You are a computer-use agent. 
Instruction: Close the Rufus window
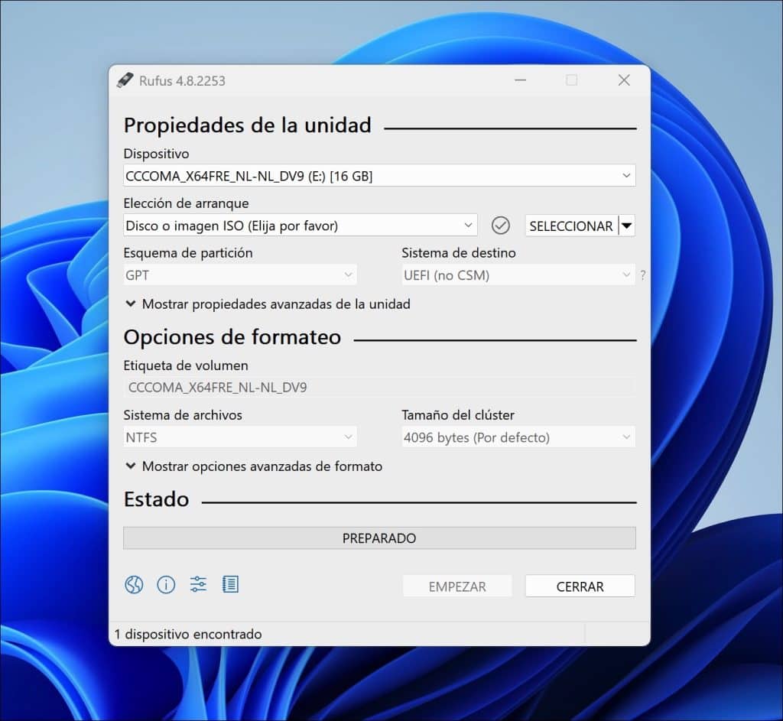click(624, 80)
